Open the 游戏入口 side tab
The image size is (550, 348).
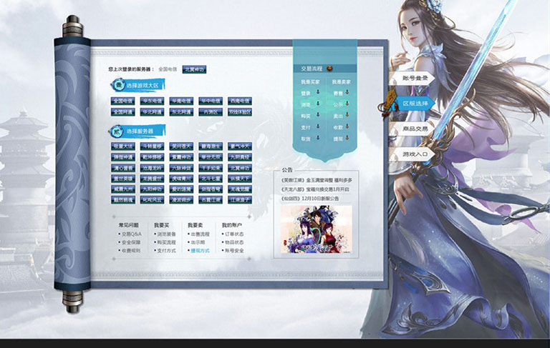415,154
